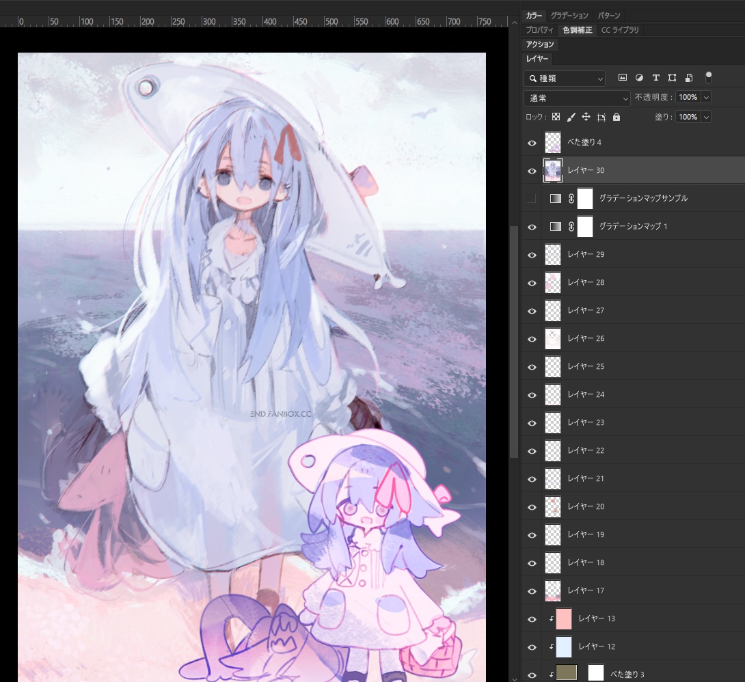
Task: Hide the レイヤー 30 layer
Action: click(x=532, y=171)
